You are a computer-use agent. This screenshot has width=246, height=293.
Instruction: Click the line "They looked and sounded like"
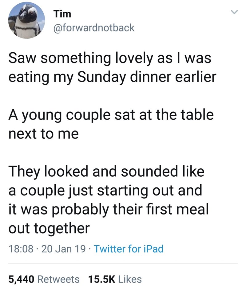click(x=107, y=172)
